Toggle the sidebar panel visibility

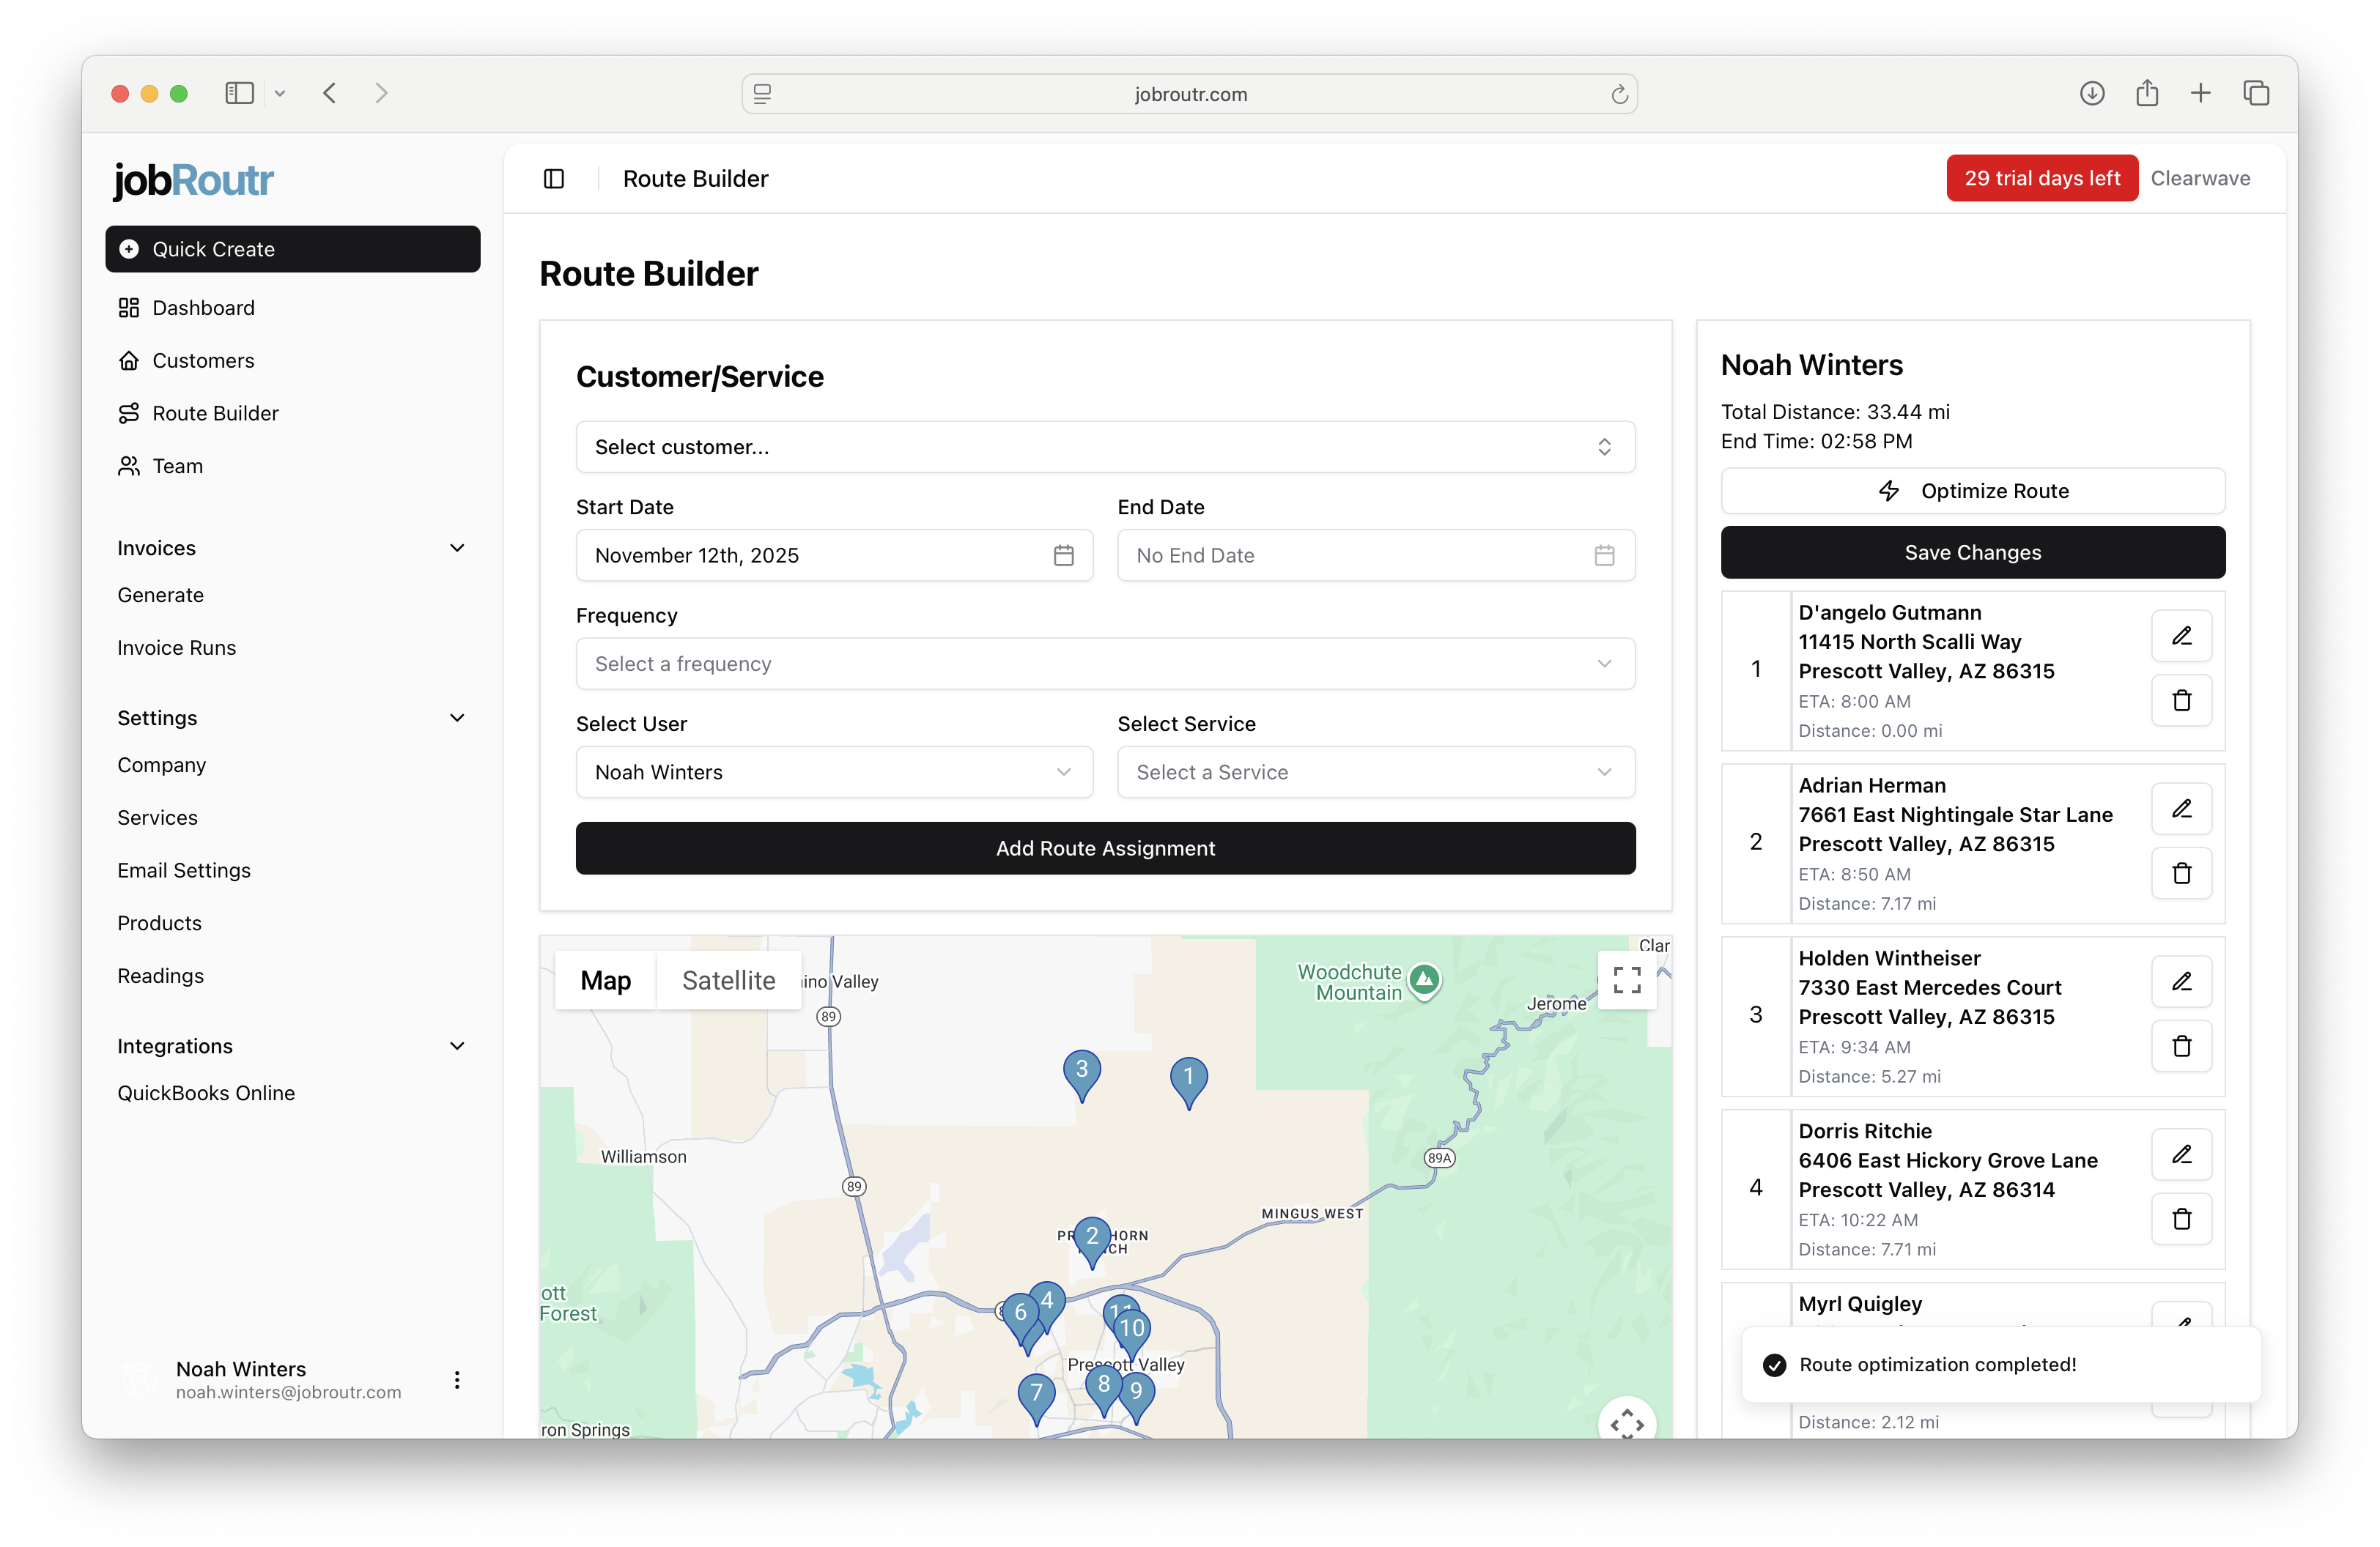[x=554, y=178]
